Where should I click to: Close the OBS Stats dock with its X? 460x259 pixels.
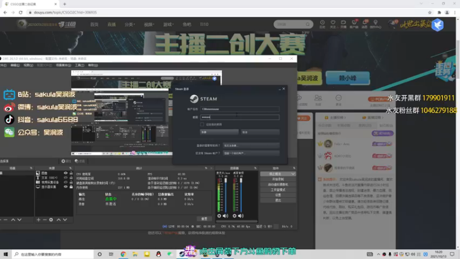coord(211,168)
